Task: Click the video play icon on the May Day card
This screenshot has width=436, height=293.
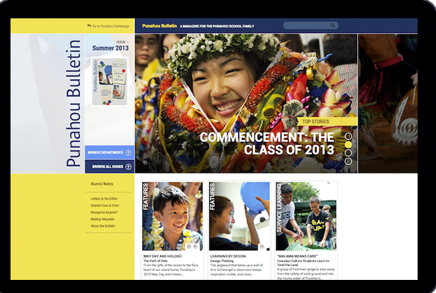Action: pyautogui.click(x=189, y=246)
